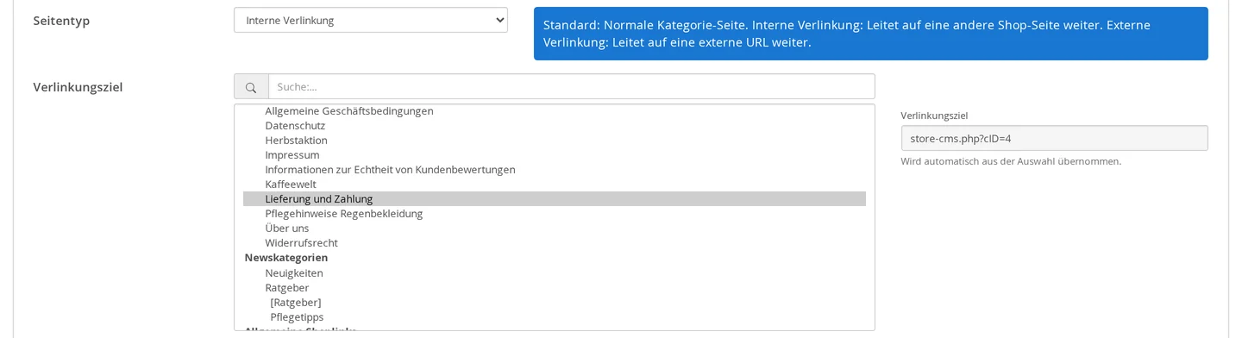The height and width of the screenshot is (338, 1242).
Task: Select Pflegetipps sub-entry
Action: click(x=554, y=317)
